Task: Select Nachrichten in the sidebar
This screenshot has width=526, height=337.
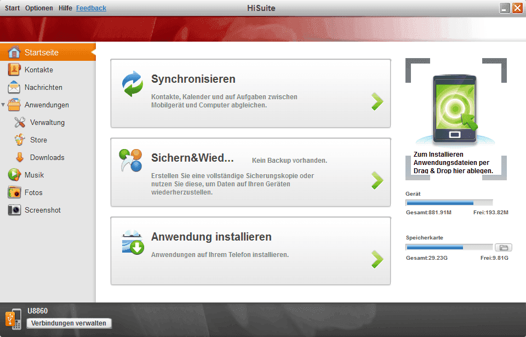Action: pos(48,87)
